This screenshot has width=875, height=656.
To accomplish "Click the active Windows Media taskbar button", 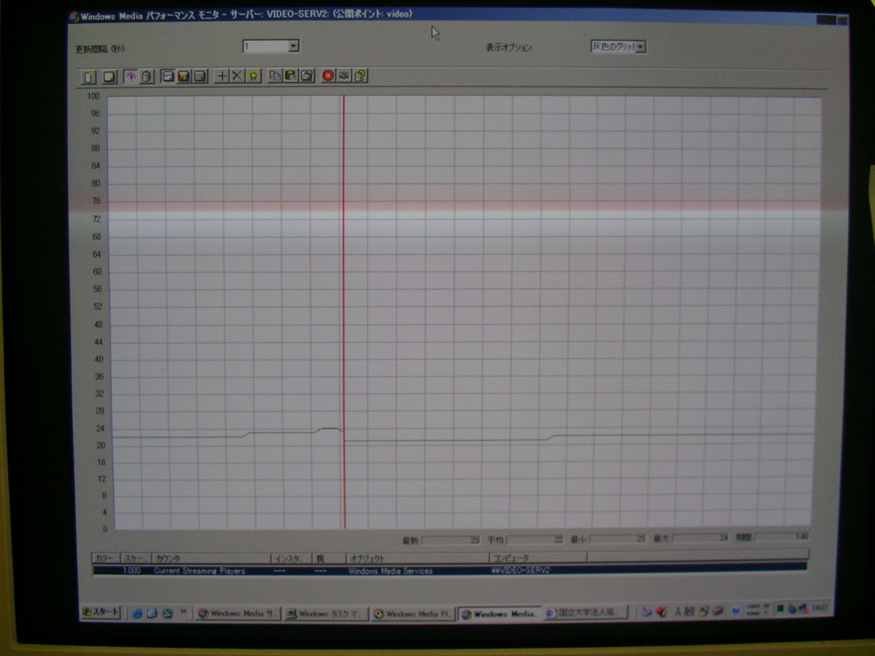I will pos(500,614).
